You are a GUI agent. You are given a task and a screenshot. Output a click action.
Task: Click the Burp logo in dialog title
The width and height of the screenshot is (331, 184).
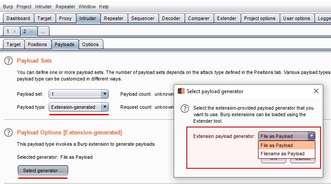(181, 91)
